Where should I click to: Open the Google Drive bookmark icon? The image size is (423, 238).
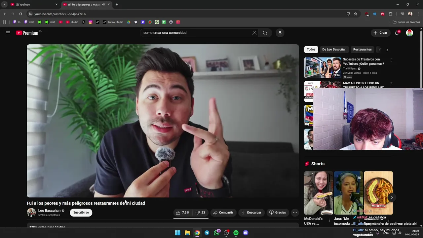pos(129,22)
